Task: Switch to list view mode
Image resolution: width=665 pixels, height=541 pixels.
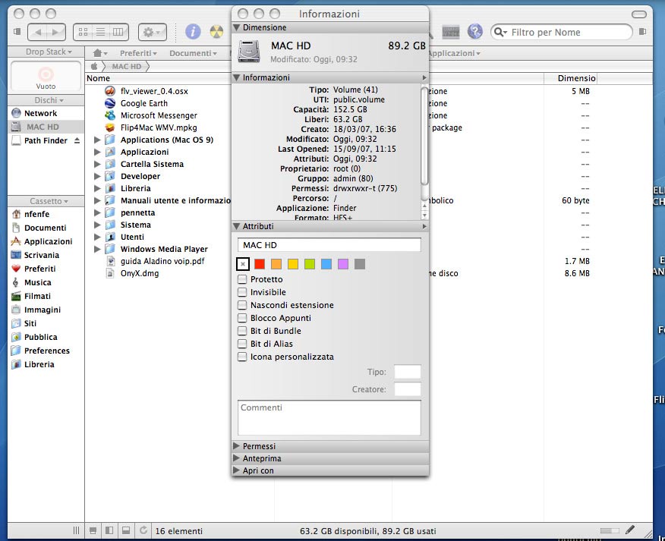Action: tap(100, 32)
